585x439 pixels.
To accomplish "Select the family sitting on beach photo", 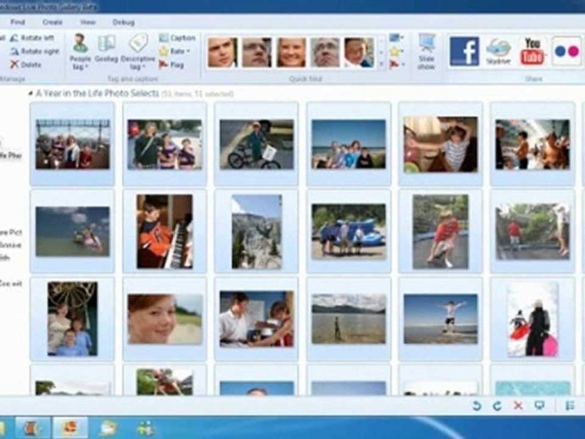I will pos(349,144).
